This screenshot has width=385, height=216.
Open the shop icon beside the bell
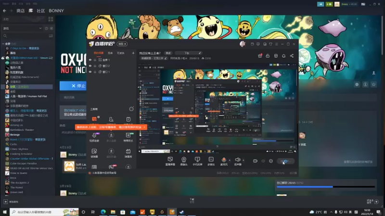click(276, 56)
